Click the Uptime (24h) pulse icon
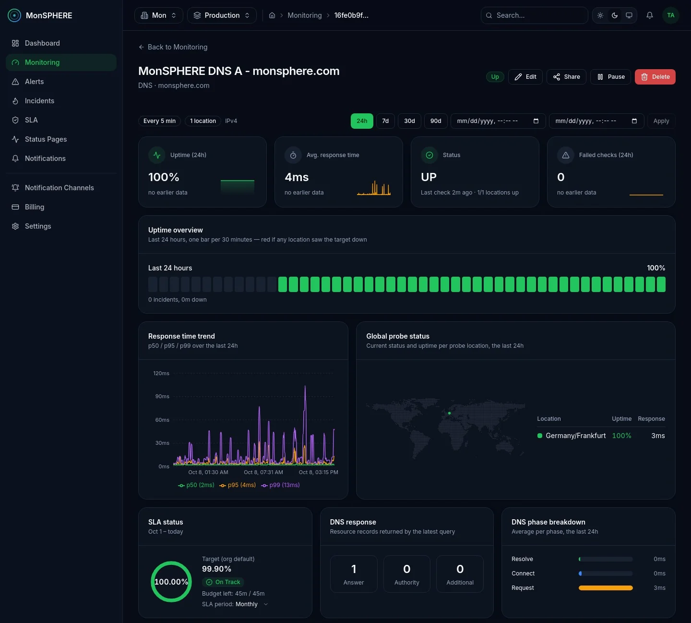Image resolution: width=691 pixels, height=623 pixels. pyautogui.click(x=157, y=155)
